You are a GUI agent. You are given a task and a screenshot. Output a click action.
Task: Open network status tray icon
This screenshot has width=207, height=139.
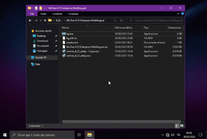(x=168, y=135)
